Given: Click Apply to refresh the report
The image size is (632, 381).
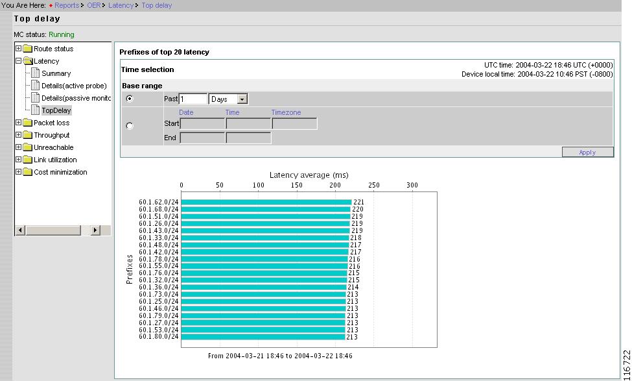Looking at the screenshot, I should 587,152.
